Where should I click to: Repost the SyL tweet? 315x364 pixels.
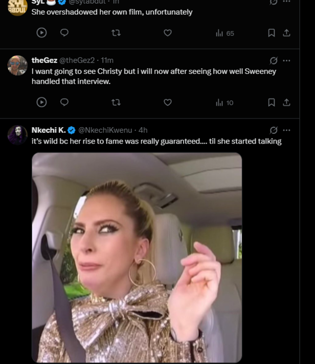pos(116,33)
